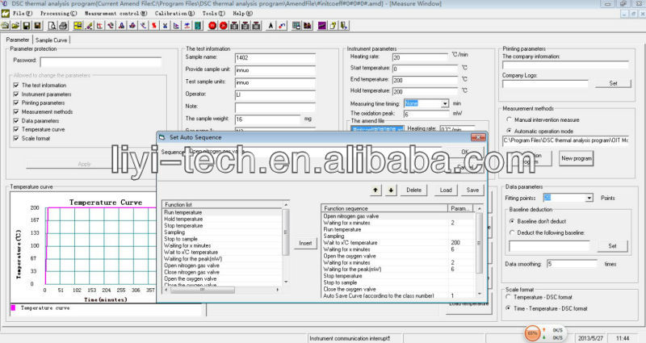Select 'Deduct the following baseline' radio button
Viewport: 646px width, 343px height.
click(512, 232)
